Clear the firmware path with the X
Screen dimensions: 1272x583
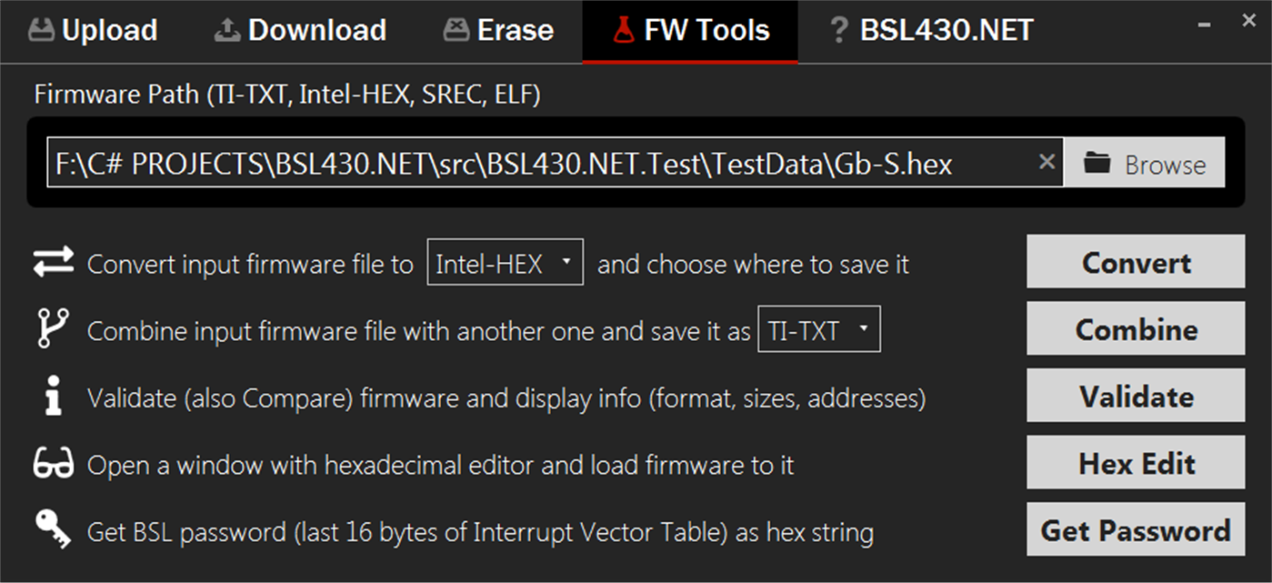pos(1047,162)
